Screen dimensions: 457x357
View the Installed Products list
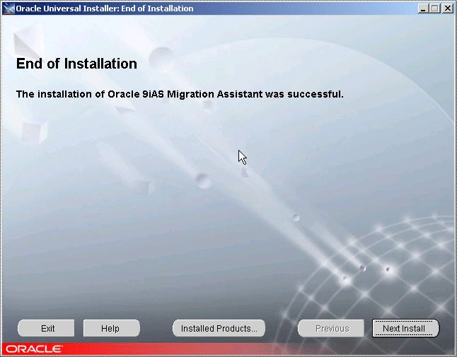[x=219, y=328]
